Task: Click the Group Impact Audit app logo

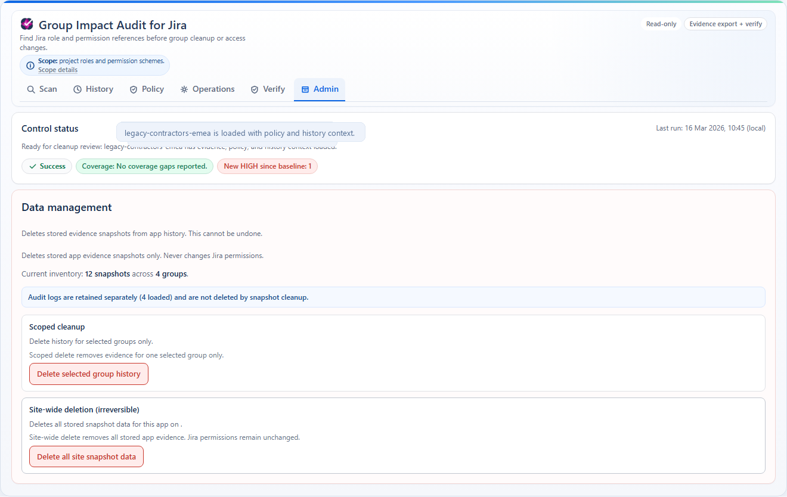Action: (26, 24)
